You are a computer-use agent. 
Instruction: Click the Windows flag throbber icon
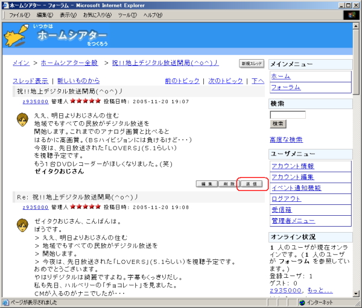coord(352,16)
